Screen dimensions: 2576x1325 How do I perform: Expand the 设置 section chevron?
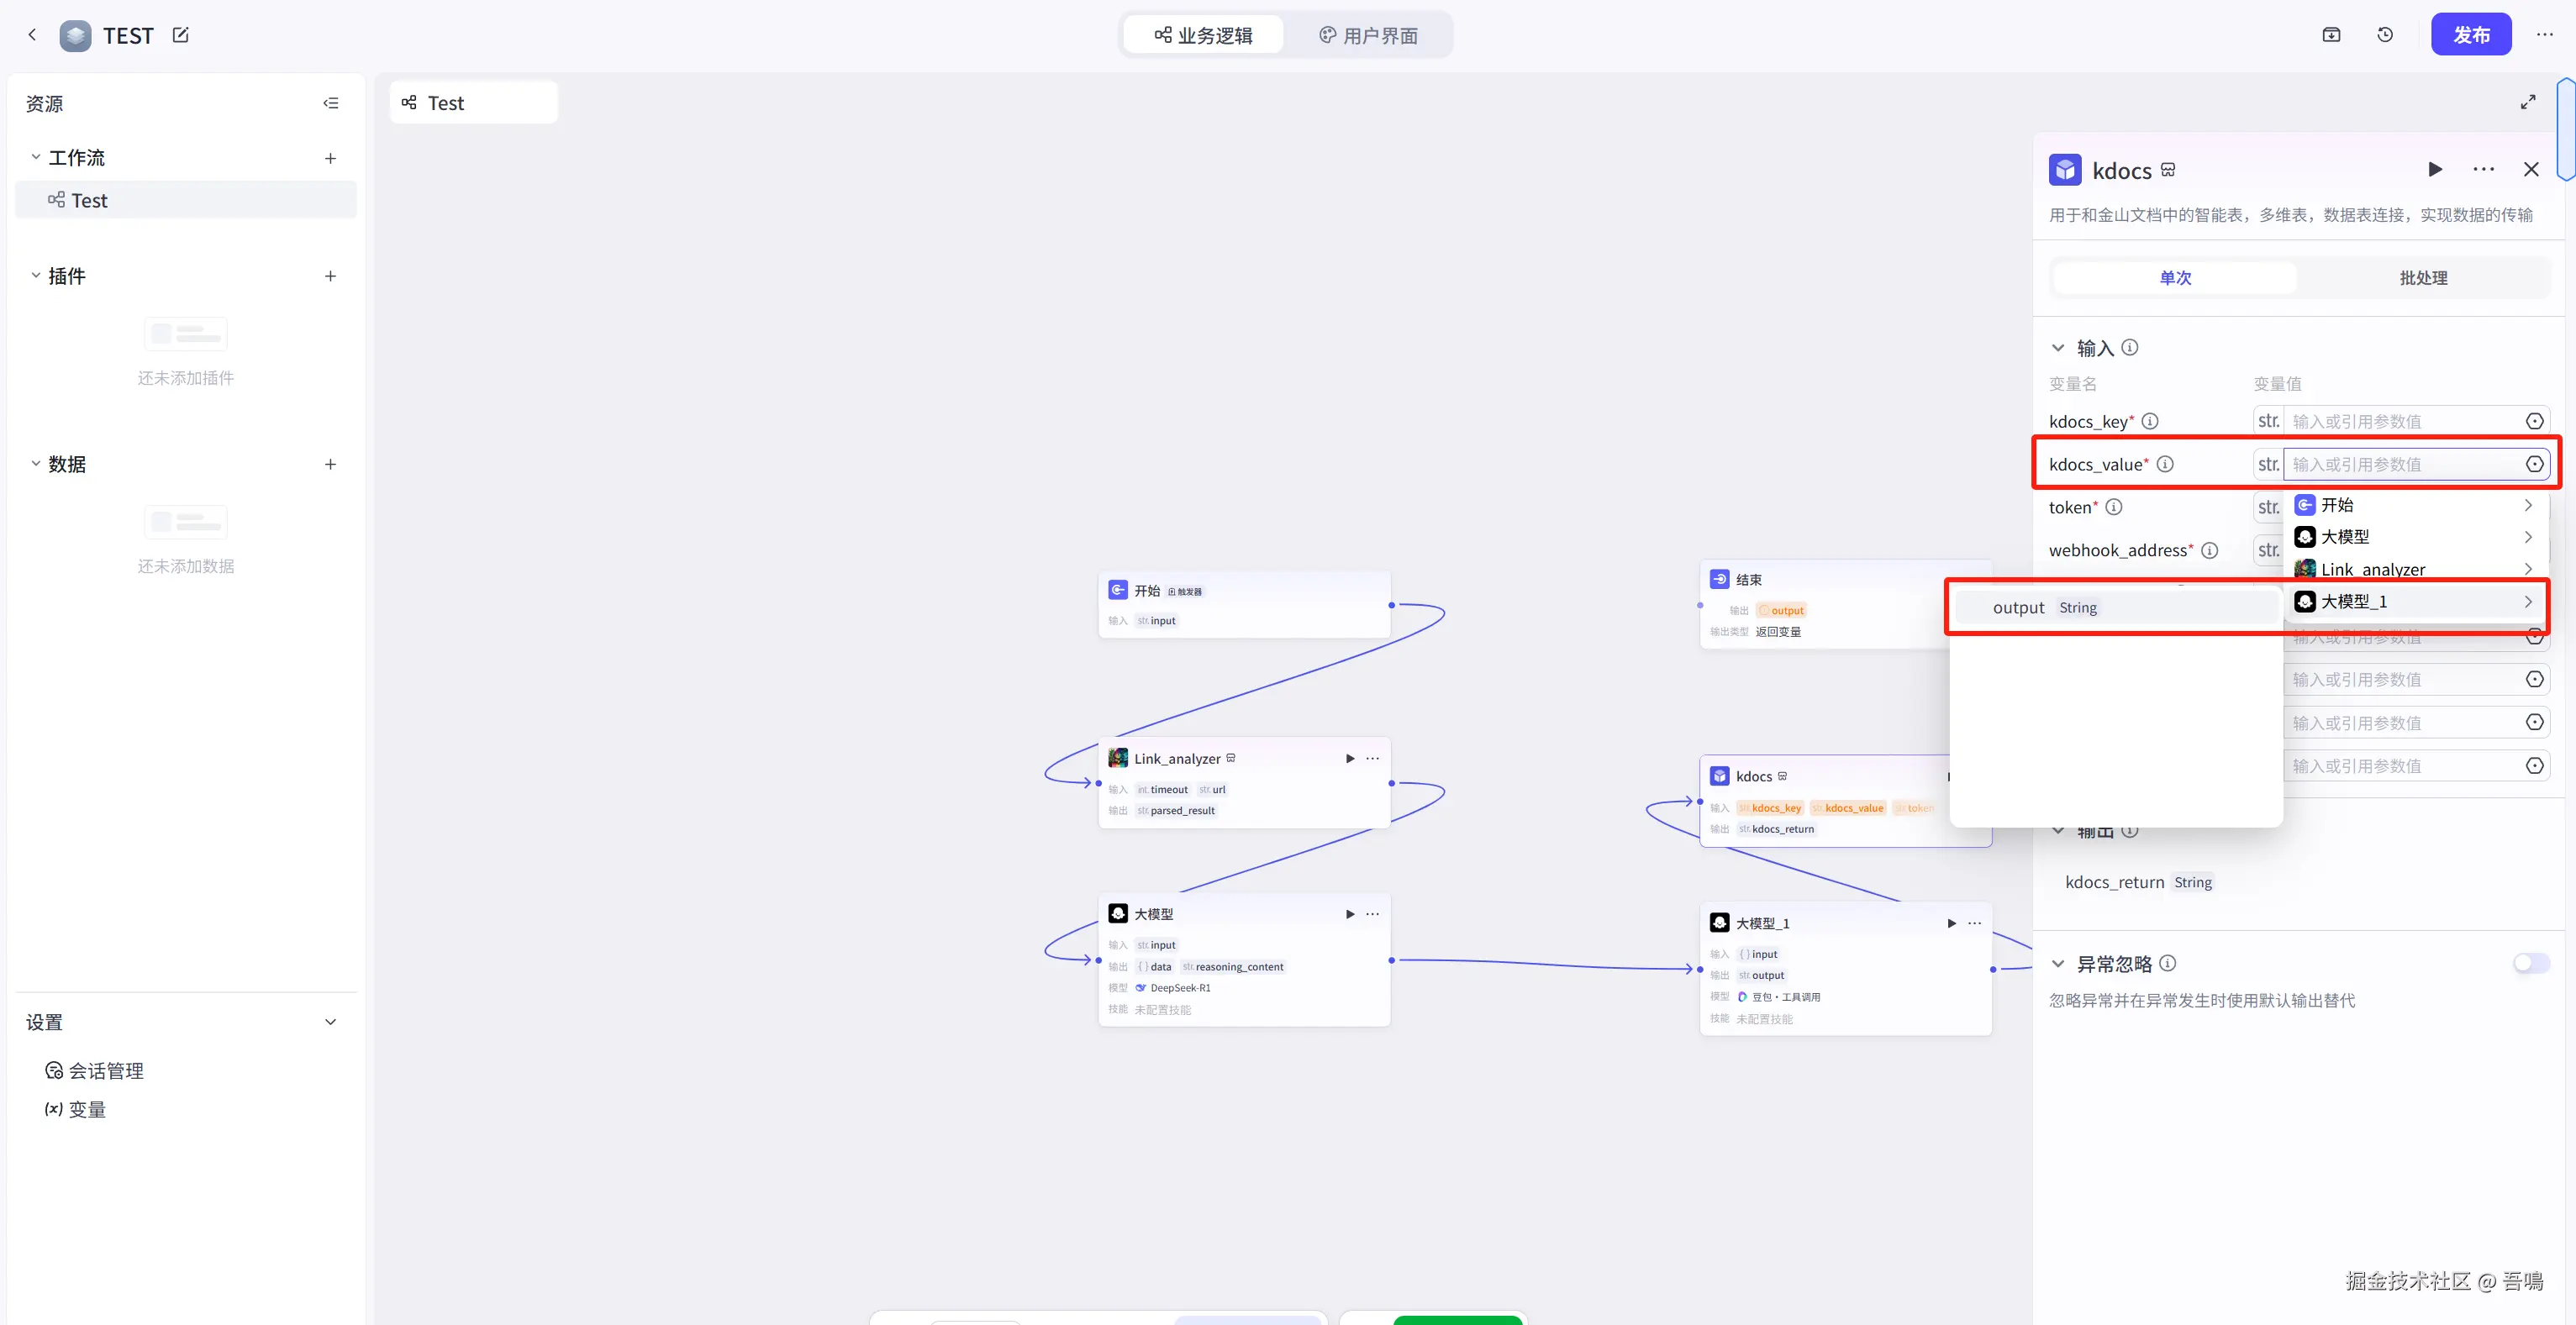click(331, 1022)
